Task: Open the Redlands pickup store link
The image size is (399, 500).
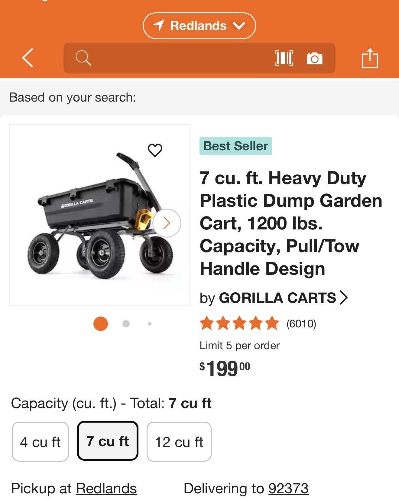Action: tap(106, 489)
